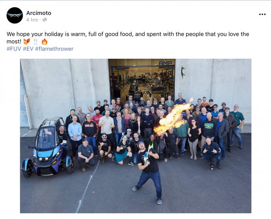Click the black door handle on wall
The image size is (271, 219).
coord(183,72)
